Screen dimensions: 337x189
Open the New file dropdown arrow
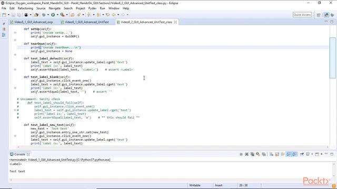click(x=8, y=15)
